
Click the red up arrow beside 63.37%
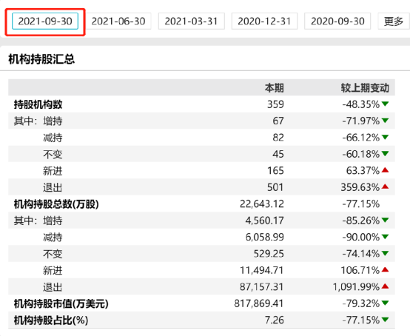click(385, 170)
